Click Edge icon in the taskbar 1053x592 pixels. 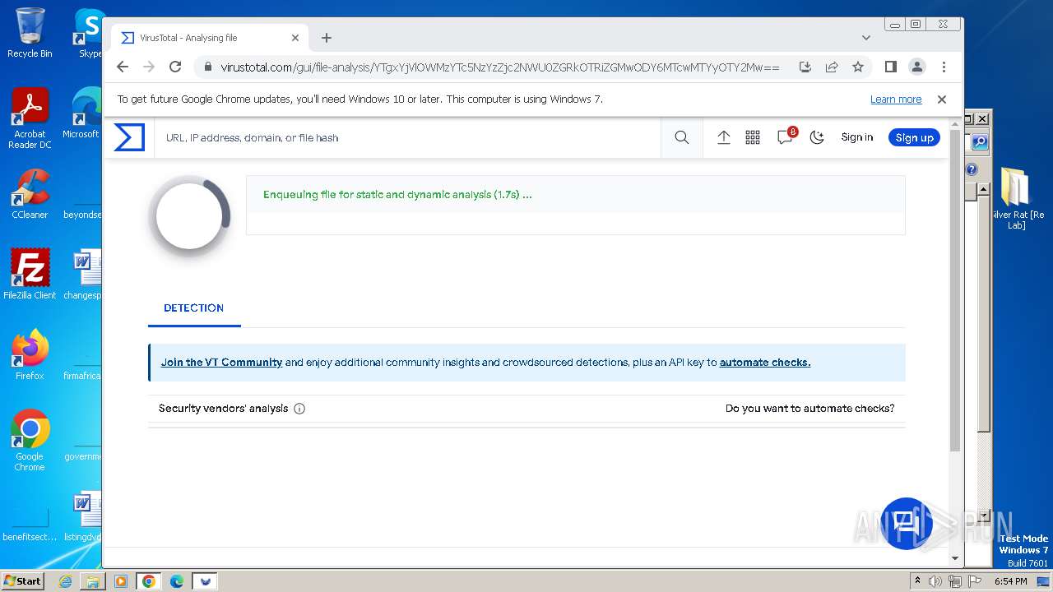coord(176,581)
